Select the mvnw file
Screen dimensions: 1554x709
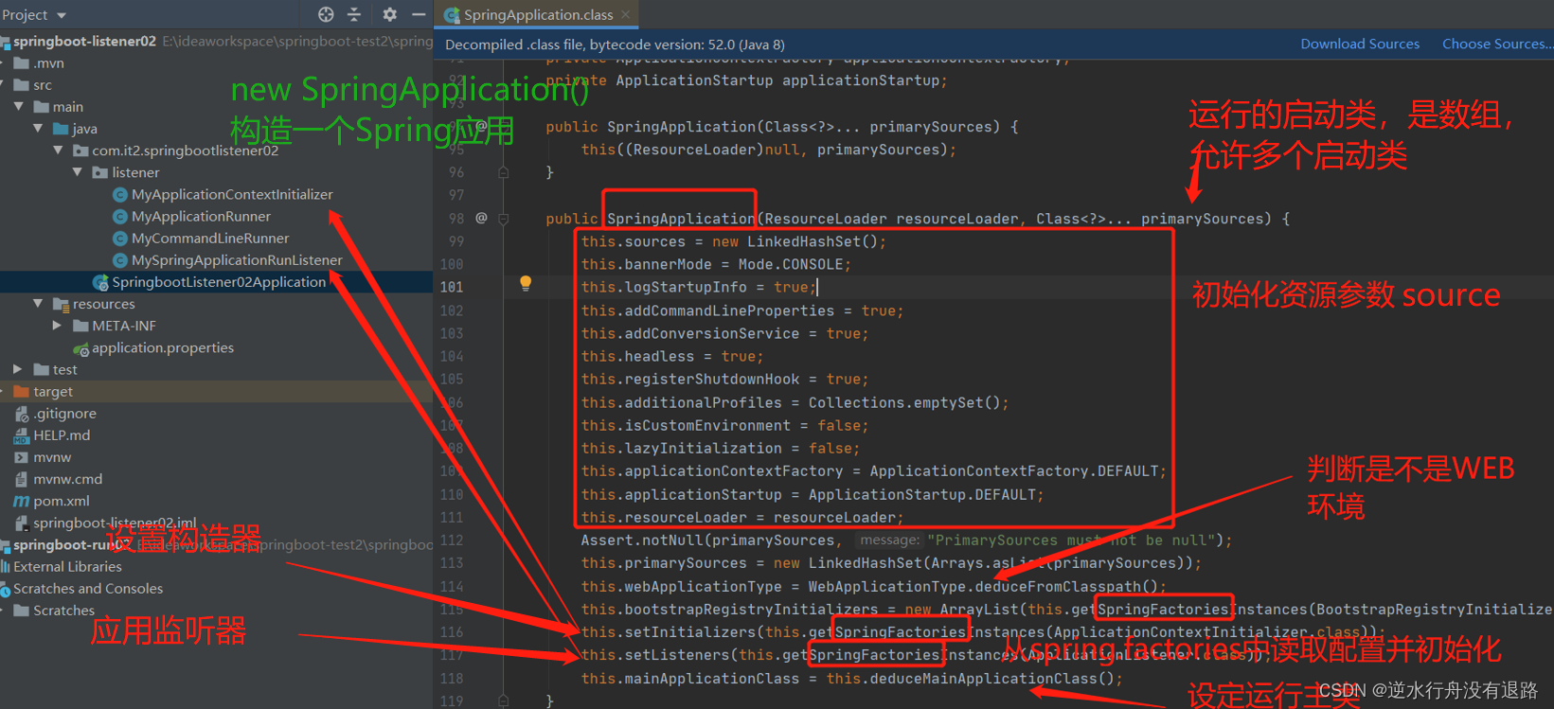pyautogui.click(x=52, y=457)
